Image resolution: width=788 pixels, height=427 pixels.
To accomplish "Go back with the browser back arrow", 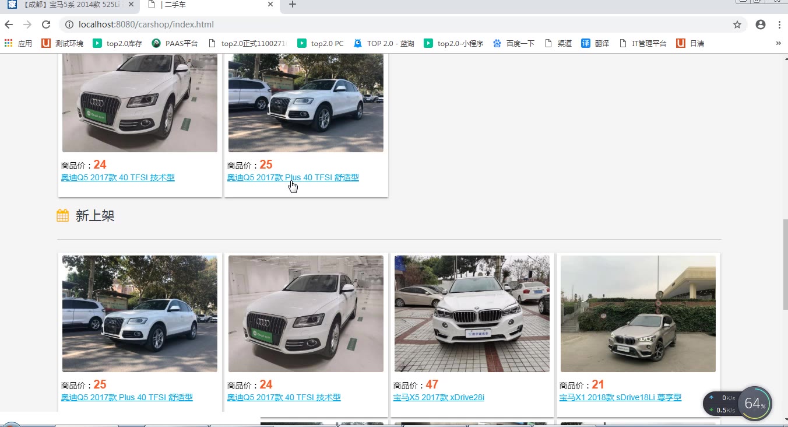I will pos(9,24).
